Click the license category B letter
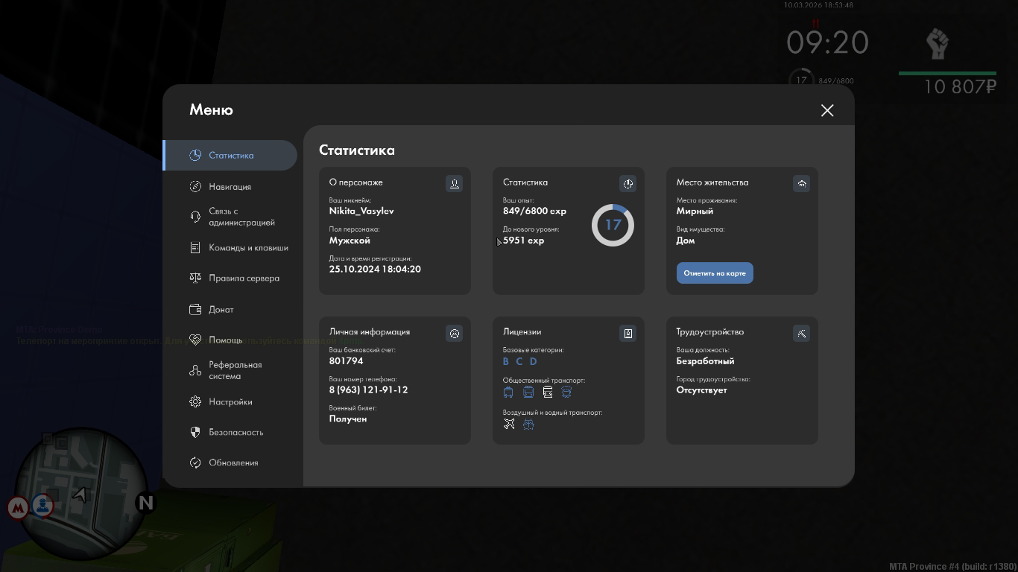Image resolution: width=1018 pixels, height=572 pixels. coord(506,362)
